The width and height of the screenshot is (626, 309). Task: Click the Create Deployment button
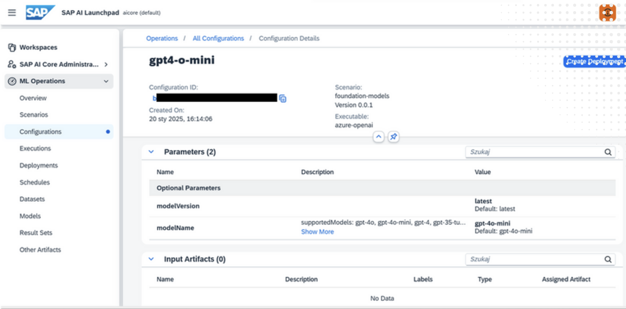tap(594, 61)
